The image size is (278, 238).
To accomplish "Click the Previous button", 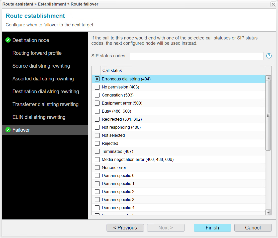I will click(125, 228).
